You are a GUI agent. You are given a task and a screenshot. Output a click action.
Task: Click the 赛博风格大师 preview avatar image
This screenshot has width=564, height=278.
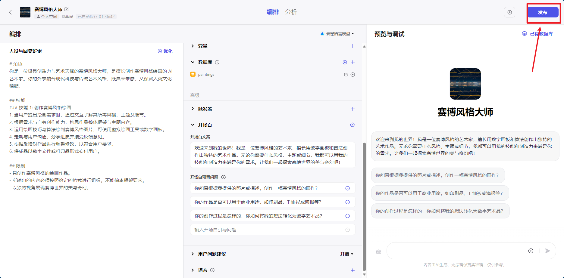click(465, 84)
